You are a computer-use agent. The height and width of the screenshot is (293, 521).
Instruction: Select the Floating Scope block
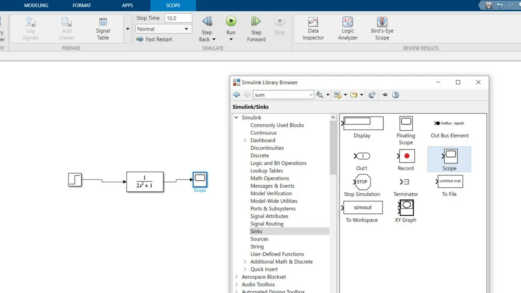(x=406, y=123)
